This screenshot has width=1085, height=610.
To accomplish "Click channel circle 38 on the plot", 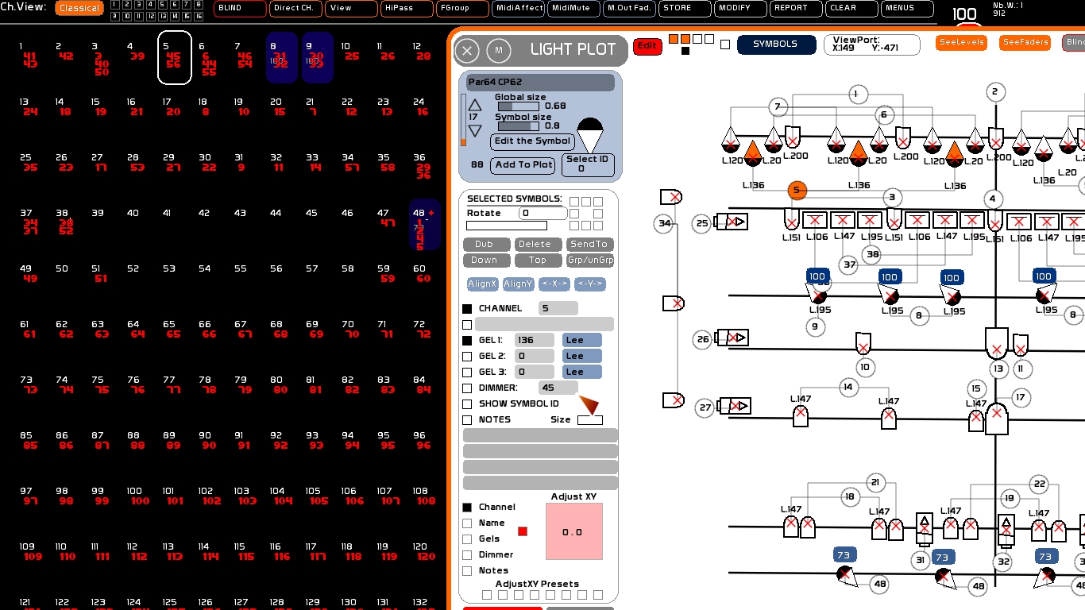I will click(873, 255).
